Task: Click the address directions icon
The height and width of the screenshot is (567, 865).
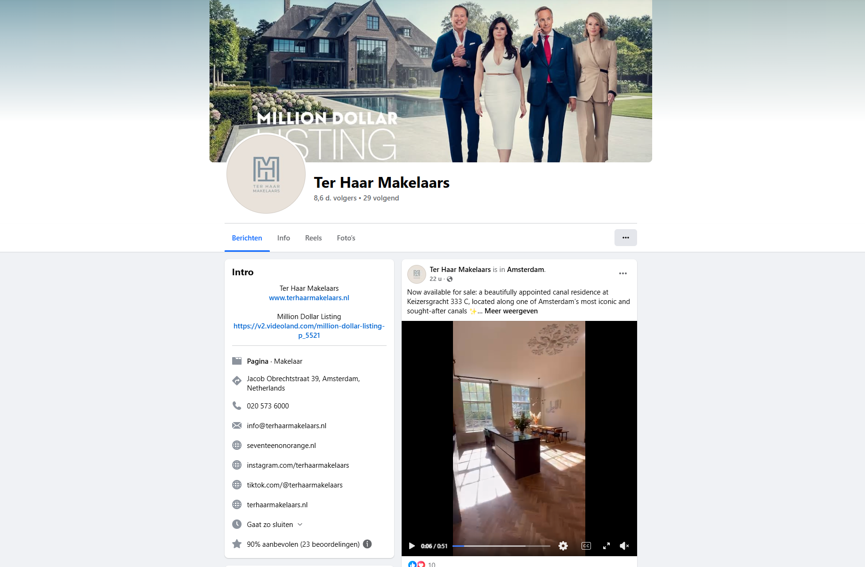Action: 237,381
